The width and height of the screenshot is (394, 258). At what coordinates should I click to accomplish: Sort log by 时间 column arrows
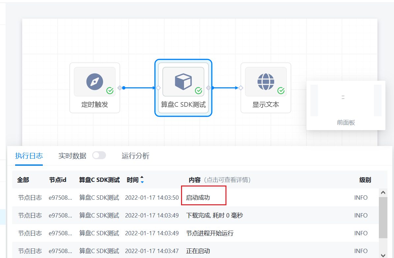[x=142, y=180]
